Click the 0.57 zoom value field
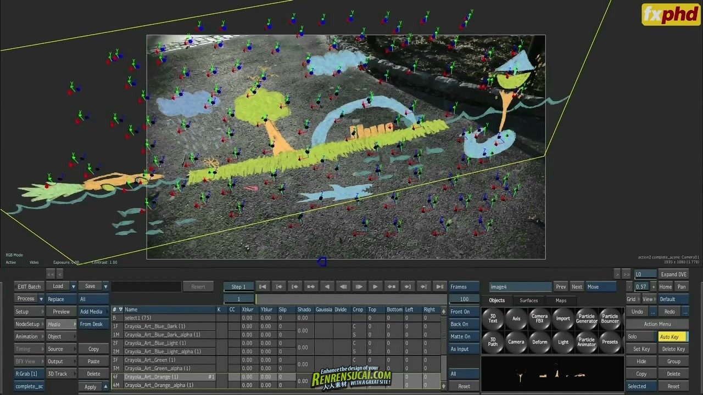Viewport: 703px width, 395px height. point(641,286)
